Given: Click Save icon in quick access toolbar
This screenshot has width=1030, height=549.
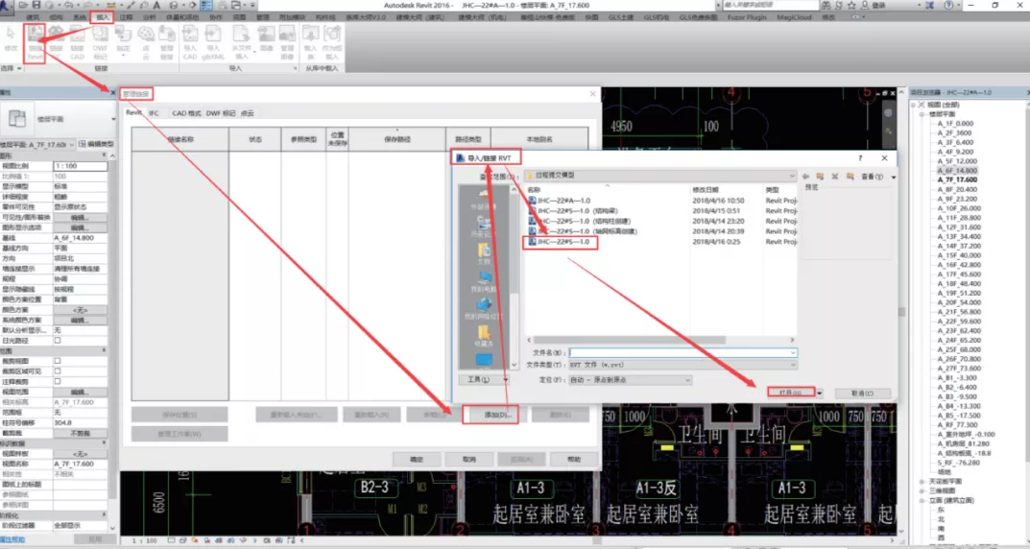Looking at the screenshot, I should tap(36, 5).
